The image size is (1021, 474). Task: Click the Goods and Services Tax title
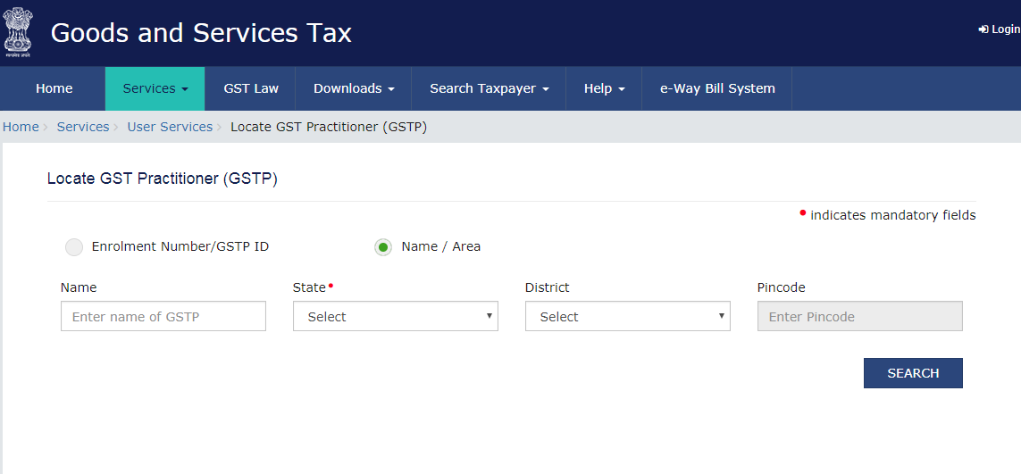coord(201,32)
